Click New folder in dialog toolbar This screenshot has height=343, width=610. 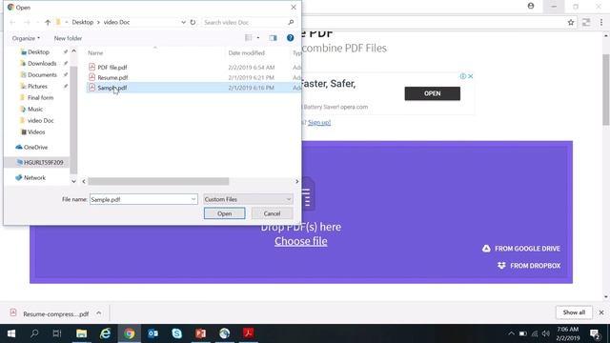tap(68, 38)
